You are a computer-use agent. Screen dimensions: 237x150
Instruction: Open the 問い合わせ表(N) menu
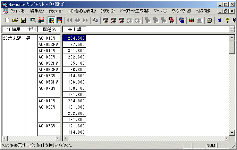point(82,11)
